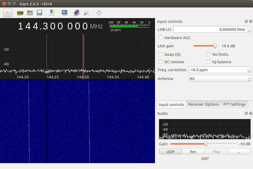Check the IQ balance option
Screen dimensions: 253x169
point(208,62)
